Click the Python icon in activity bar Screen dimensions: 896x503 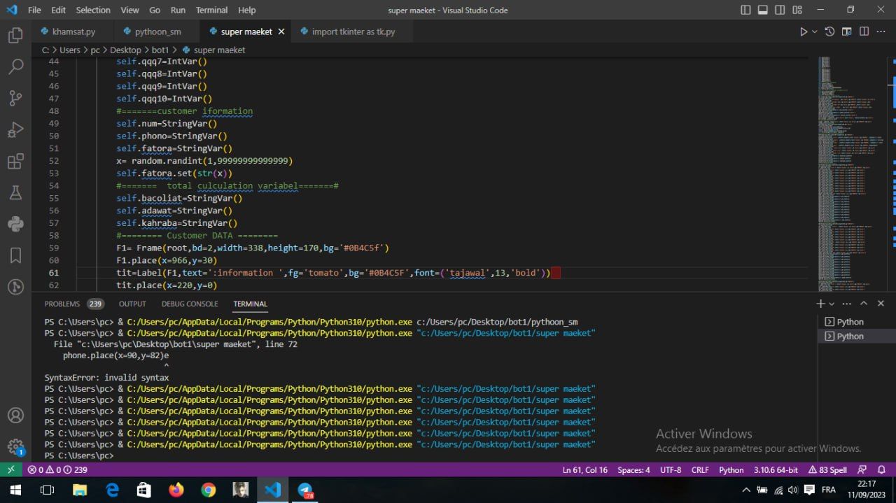(15, 224)
